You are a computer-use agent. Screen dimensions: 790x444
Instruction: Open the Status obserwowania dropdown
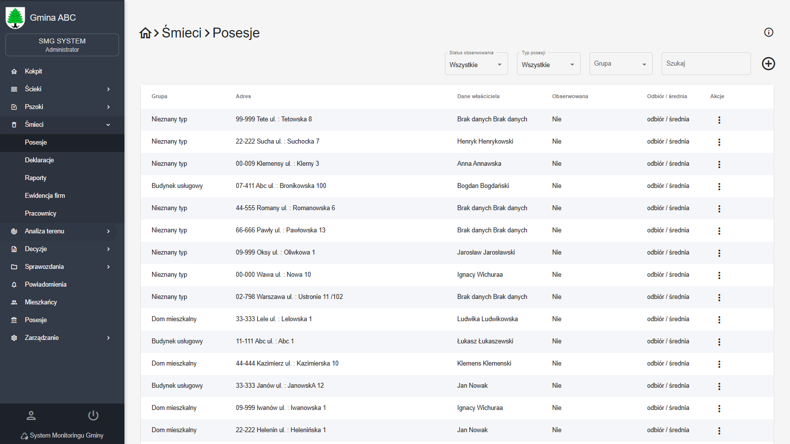476,65
